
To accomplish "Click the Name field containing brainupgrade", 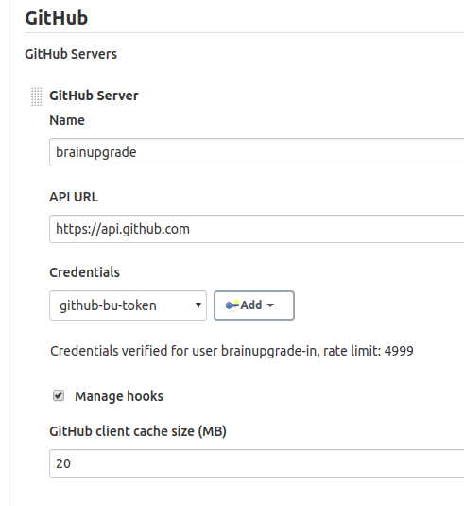I will (x=257, y=152).
